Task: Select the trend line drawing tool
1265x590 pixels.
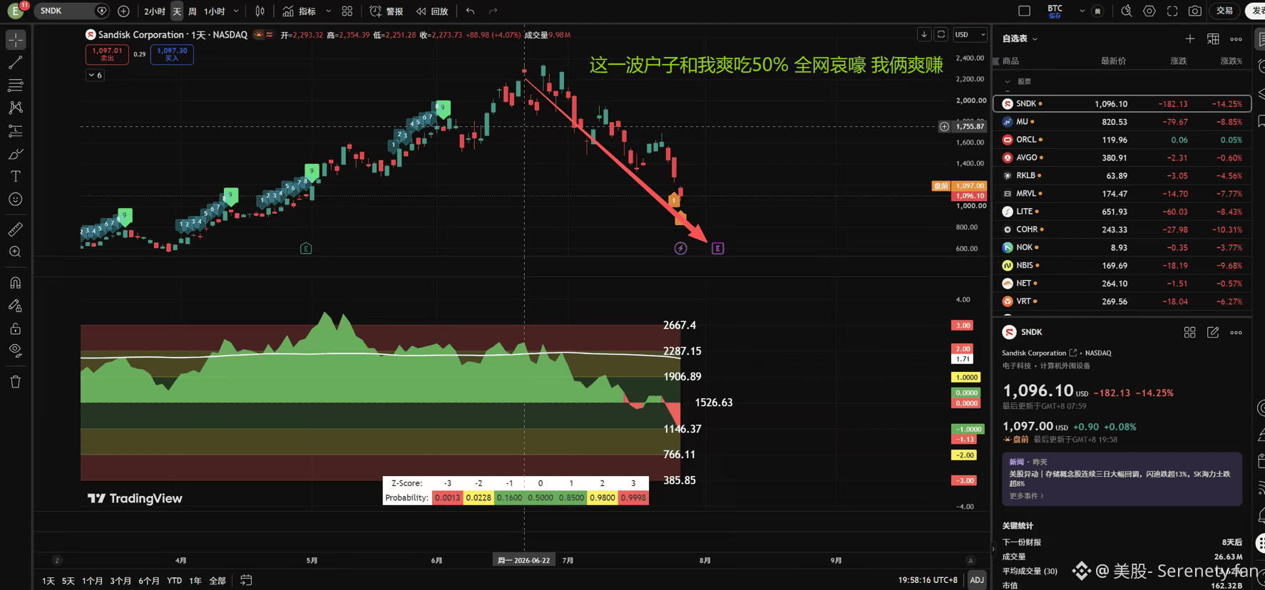Action: (16, 63)
